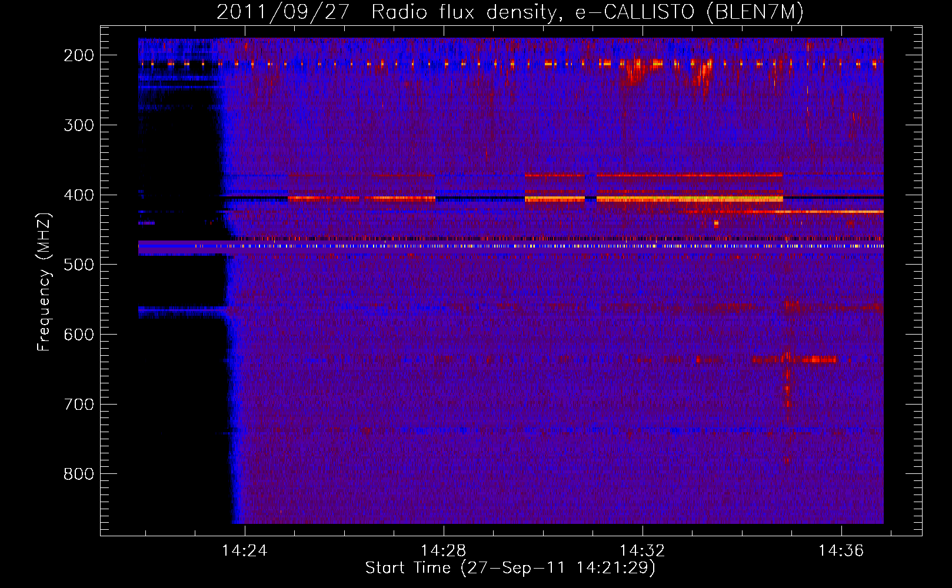Select the 400 frequency tick label
Screen dimensions: 952x588
coord(79,195)
